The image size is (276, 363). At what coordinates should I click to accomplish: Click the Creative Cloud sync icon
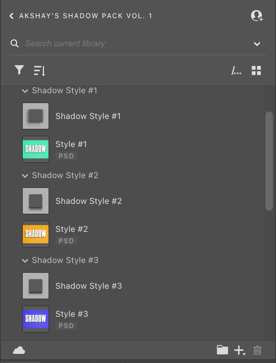coord(19,350)
